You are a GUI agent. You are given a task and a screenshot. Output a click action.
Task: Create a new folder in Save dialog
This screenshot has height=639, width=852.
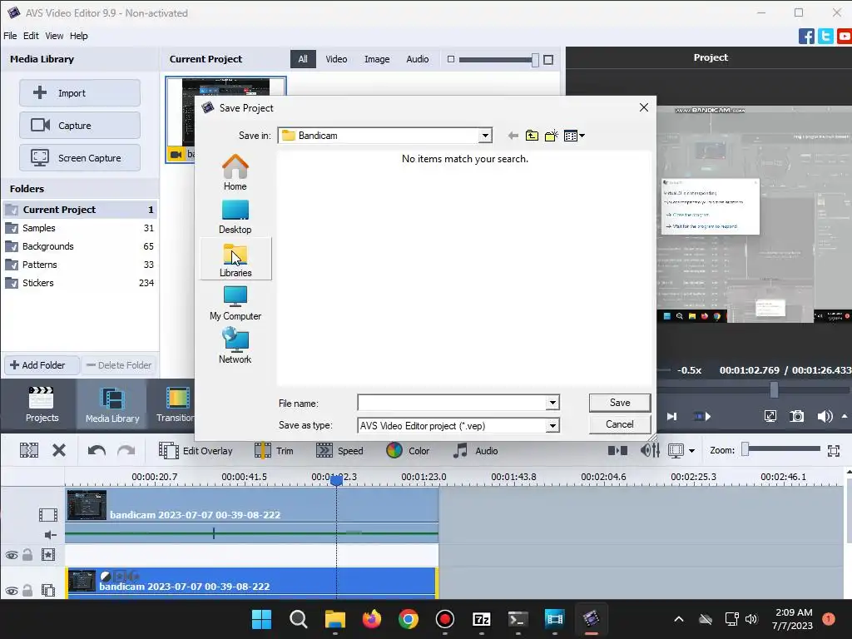552,136
